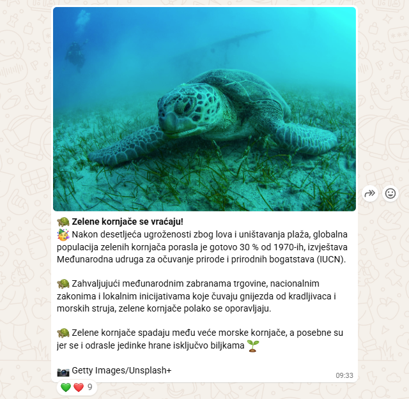
Task: Select the red heart reaction
Action: [79, 388]
